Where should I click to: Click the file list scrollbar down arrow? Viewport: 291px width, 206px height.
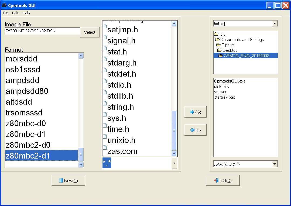[174, 153]
